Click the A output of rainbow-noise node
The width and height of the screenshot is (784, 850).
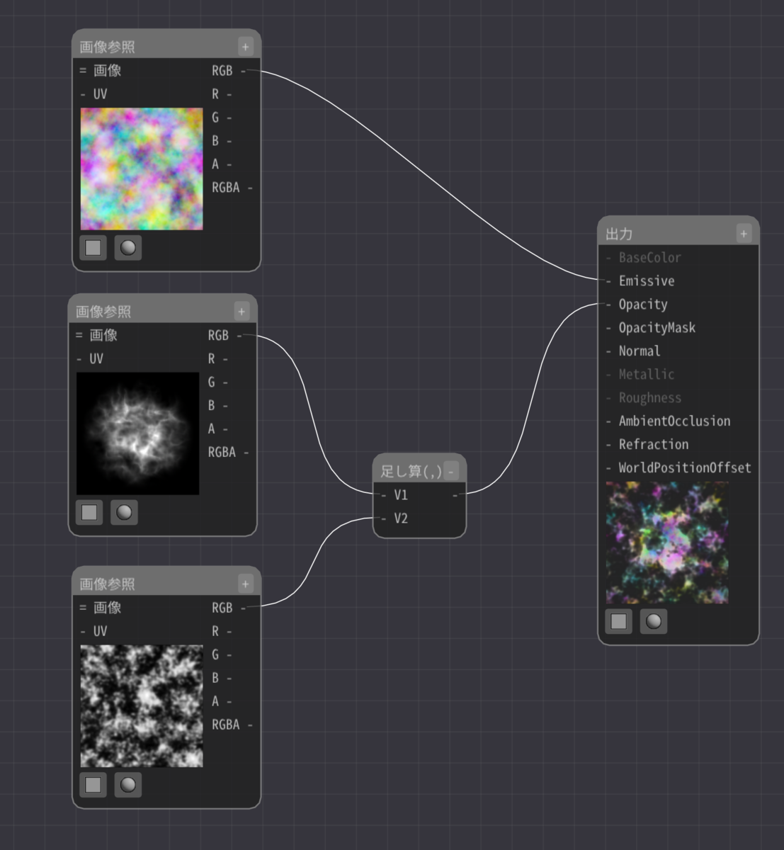click(x=222, y=164)
